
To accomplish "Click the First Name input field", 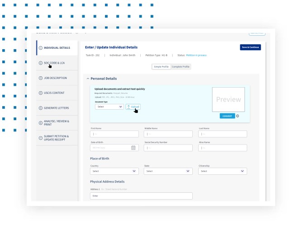I will point(114,134).
